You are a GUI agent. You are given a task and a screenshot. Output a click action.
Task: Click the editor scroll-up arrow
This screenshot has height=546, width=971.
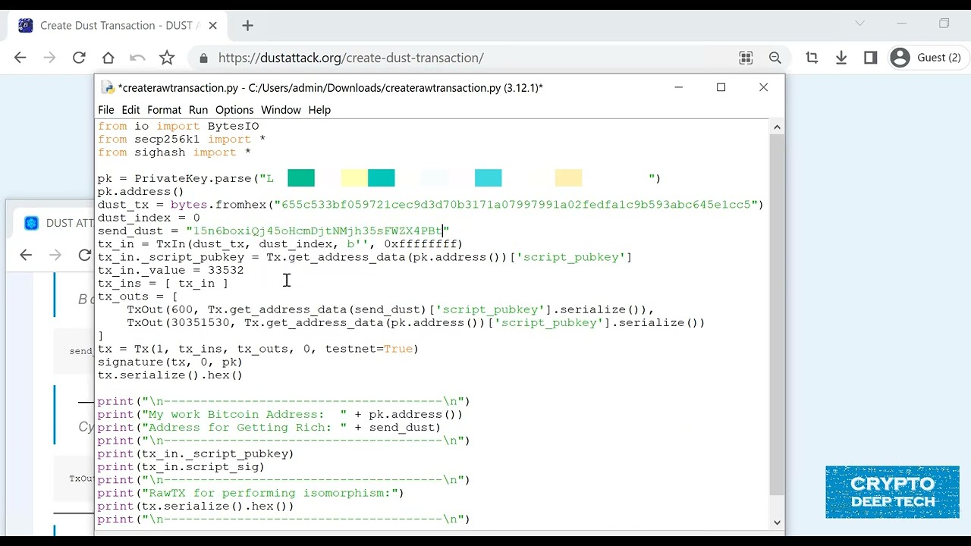tap(777, 127)
